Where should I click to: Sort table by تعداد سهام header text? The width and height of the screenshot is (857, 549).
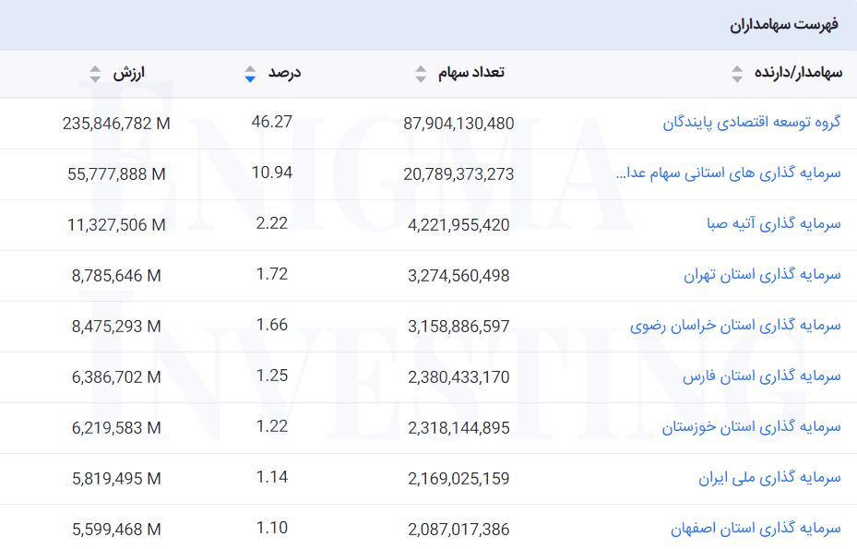tap(470, 73)
